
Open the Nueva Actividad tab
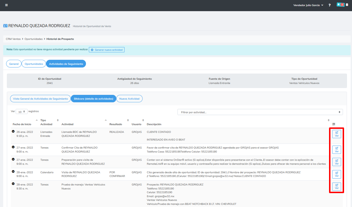point(129,99)
